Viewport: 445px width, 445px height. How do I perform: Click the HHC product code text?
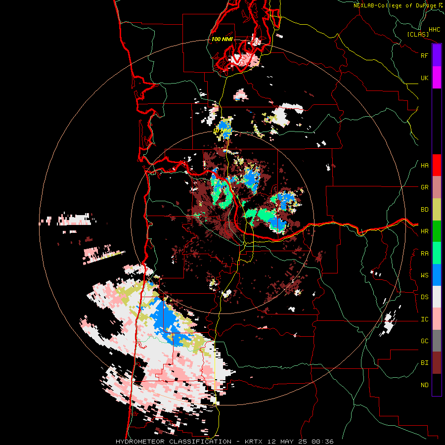[x=434, y=30]
